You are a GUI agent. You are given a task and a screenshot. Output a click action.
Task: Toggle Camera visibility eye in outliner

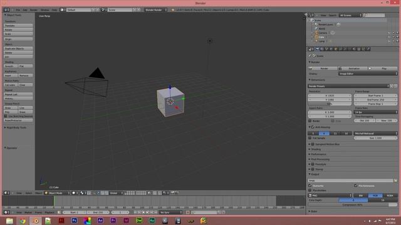(x=389, y=33)
